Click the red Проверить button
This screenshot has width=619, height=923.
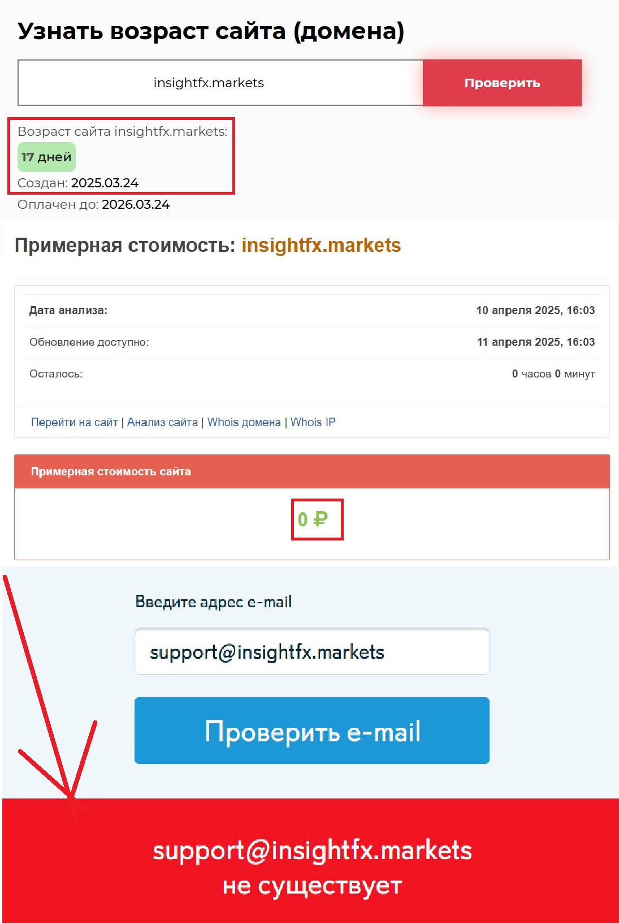(x=502, y=83)
